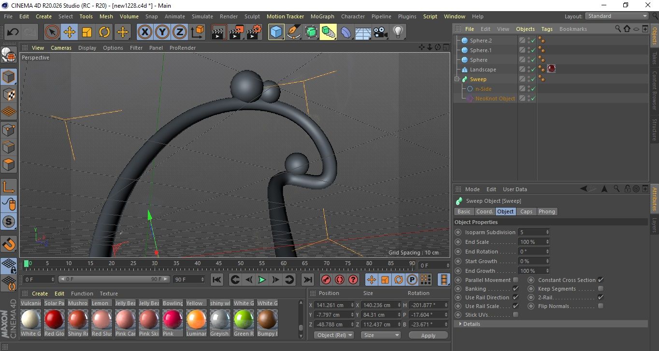
Task: Open Edit Render Settings gear clapperboard
Action: [x=254, y=32]
